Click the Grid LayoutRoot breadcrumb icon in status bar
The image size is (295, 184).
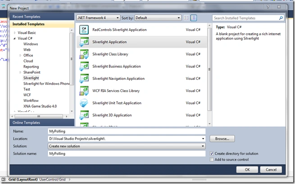(x=4, y=180)
